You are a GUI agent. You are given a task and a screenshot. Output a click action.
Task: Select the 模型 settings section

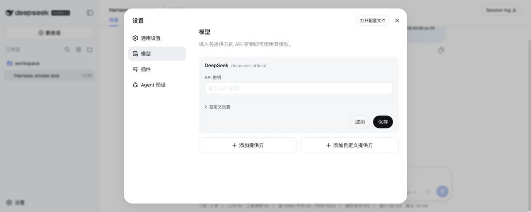point(157,54)
